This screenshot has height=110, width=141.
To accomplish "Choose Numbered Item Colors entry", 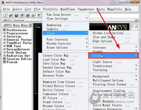I will click(63, 82).
